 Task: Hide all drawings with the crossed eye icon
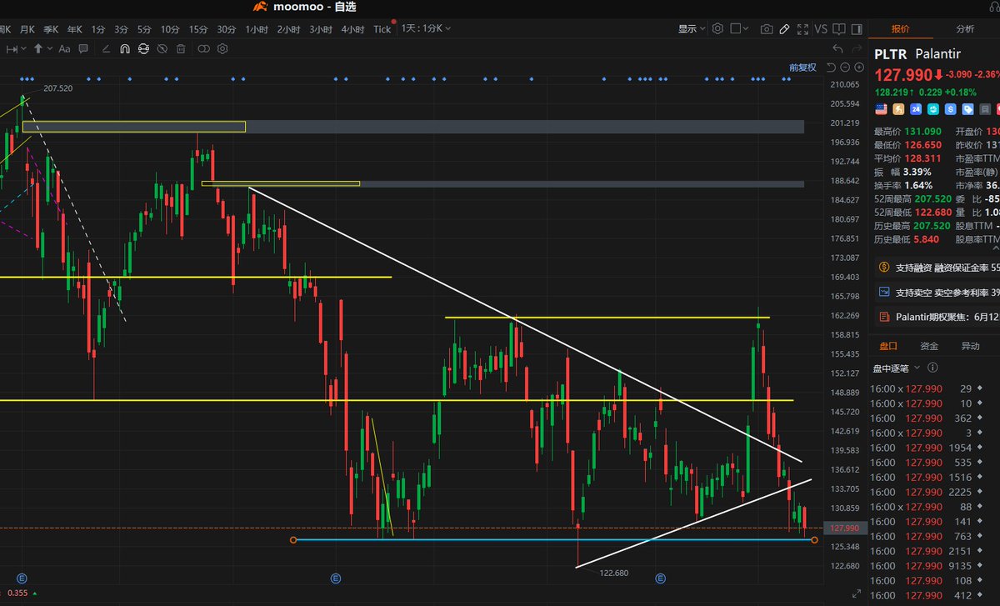(162, 49)
